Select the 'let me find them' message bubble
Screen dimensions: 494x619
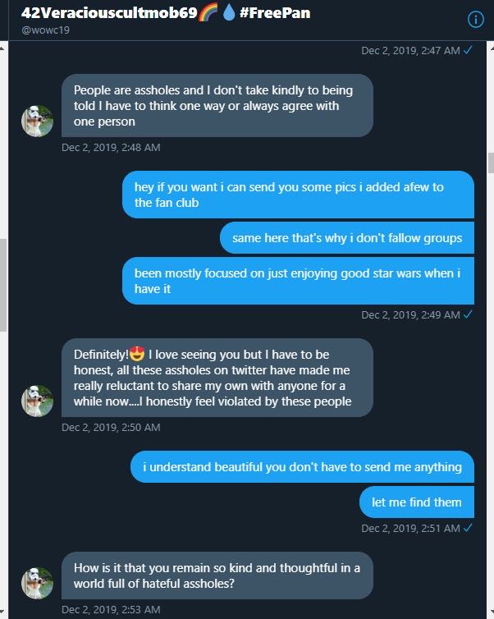tap(417, 502)
